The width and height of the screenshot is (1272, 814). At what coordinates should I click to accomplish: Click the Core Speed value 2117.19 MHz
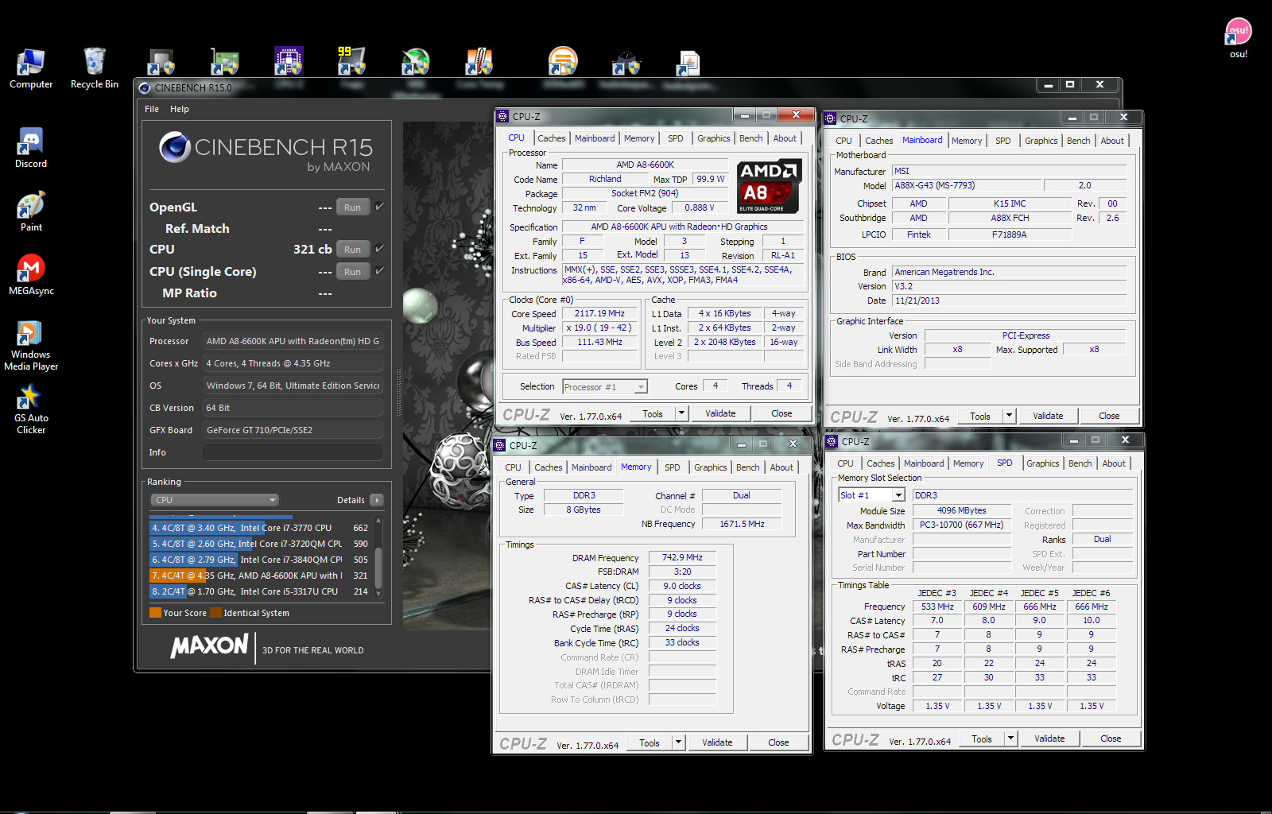(x=599, y=313)
